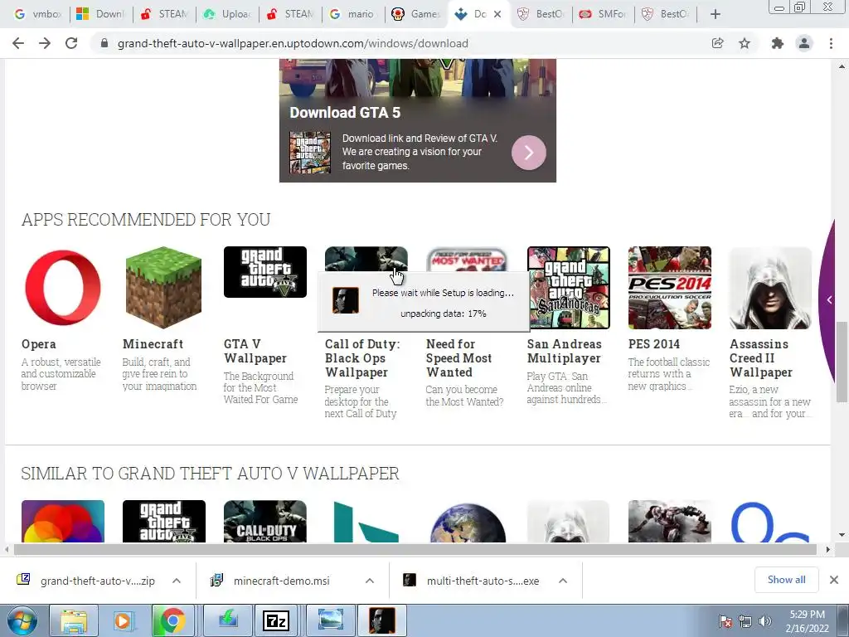
Task: Open the colorful wallpaper app in similar section
Action: [63, 521]
